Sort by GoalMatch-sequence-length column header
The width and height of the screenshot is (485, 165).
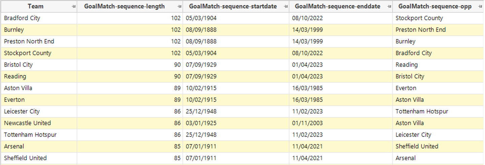(x=124, y=6)
